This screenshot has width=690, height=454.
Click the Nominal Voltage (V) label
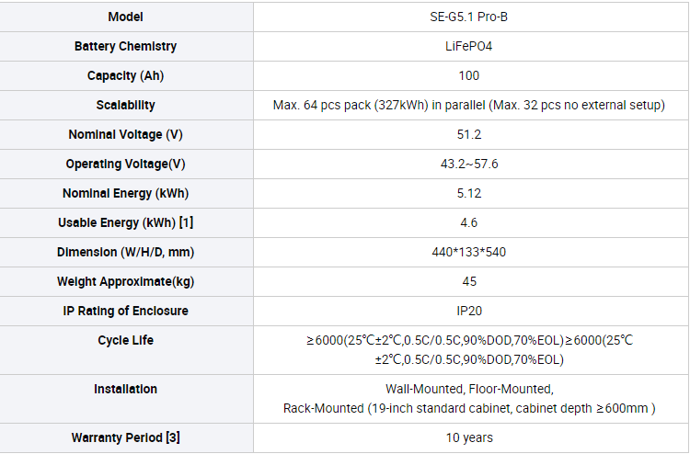pos(125,134)
